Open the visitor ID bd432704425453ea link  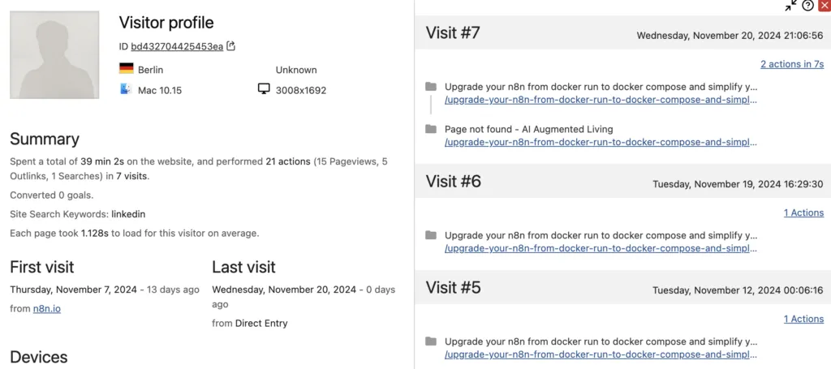coord(177,46)
